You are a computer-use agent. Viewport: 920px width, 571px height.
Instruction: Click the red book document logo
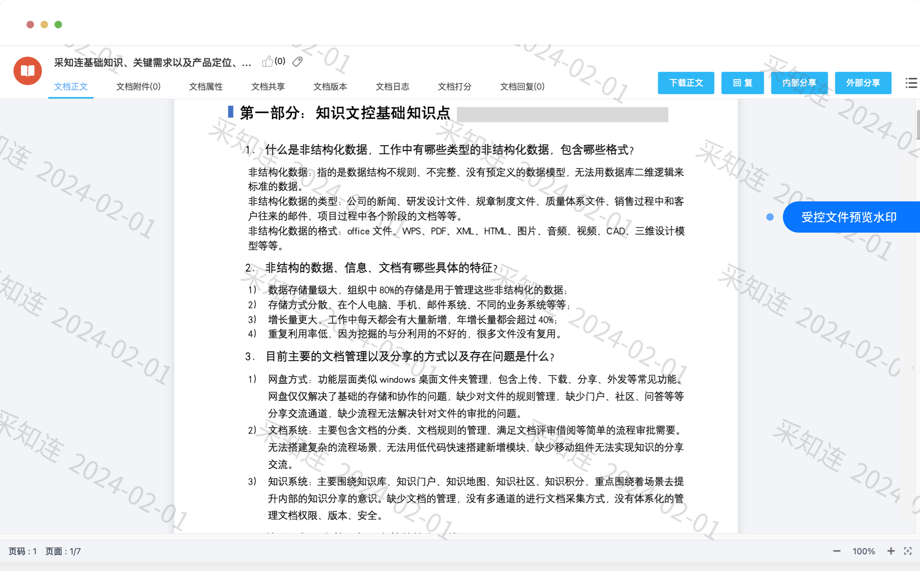click(28, 71)
